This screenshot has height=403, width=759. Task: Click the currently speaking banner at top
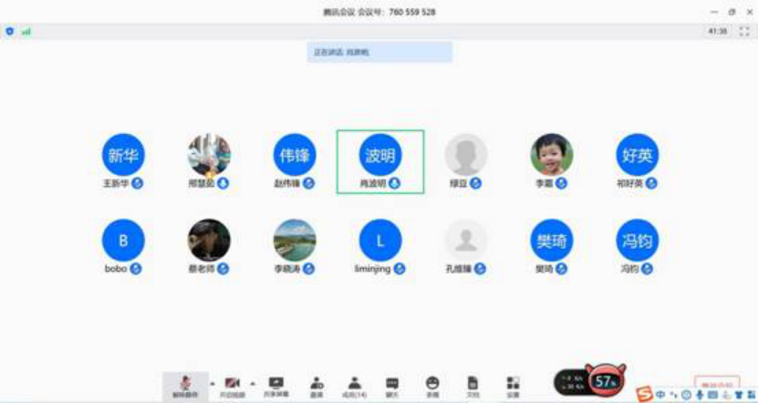(379, 52)
